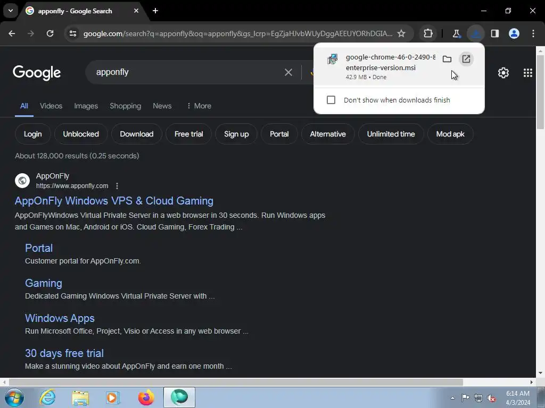
Task: Go to the Google logo homepage
Action: pyautogui.click(x=37, y=72)
